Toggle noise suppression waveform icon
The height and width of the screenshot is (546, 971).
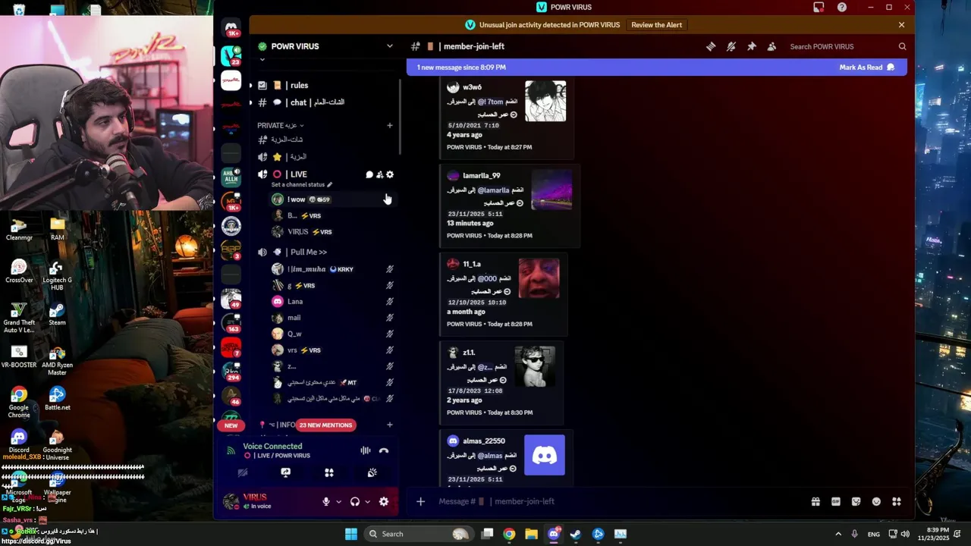(x=366, y=450)
